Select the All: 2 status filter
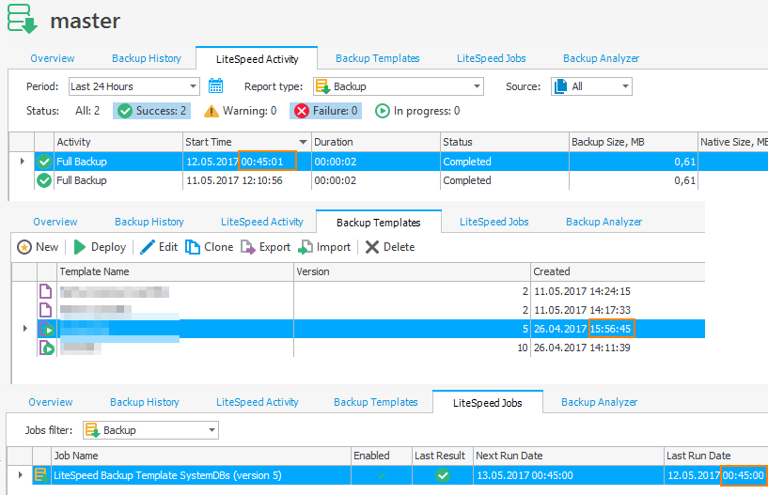 tap(87, 111)
